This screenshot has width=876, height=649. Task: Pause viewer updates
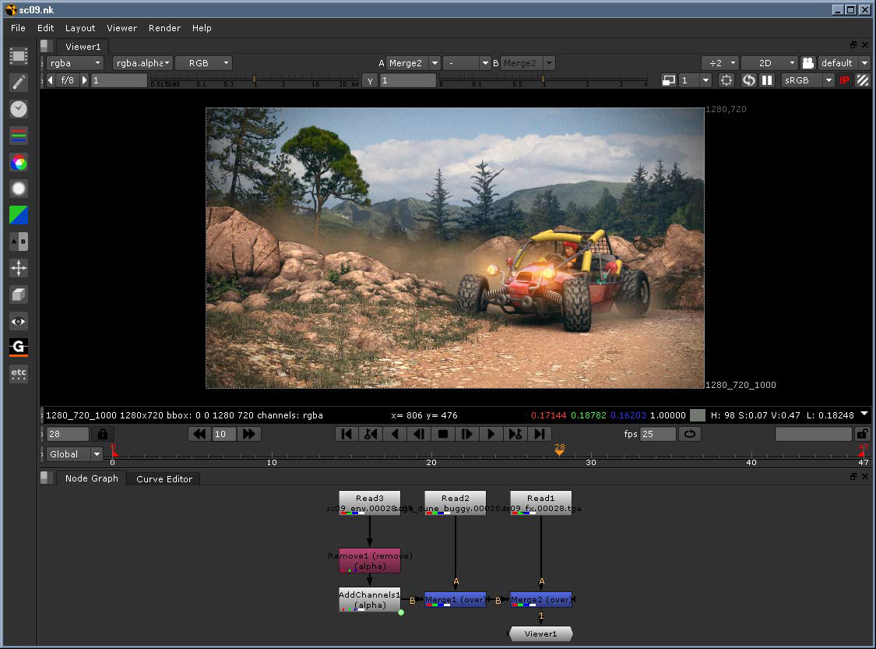pos(767,80)
